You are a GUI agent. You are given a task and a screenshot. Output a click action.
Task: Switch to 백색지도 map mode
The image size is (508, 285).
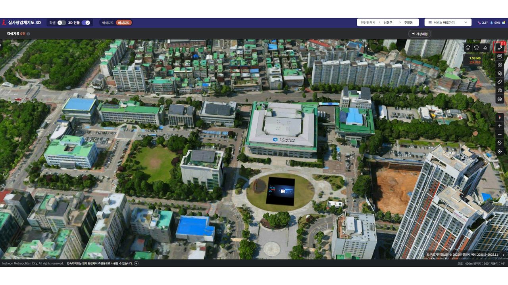click(107, 23)
